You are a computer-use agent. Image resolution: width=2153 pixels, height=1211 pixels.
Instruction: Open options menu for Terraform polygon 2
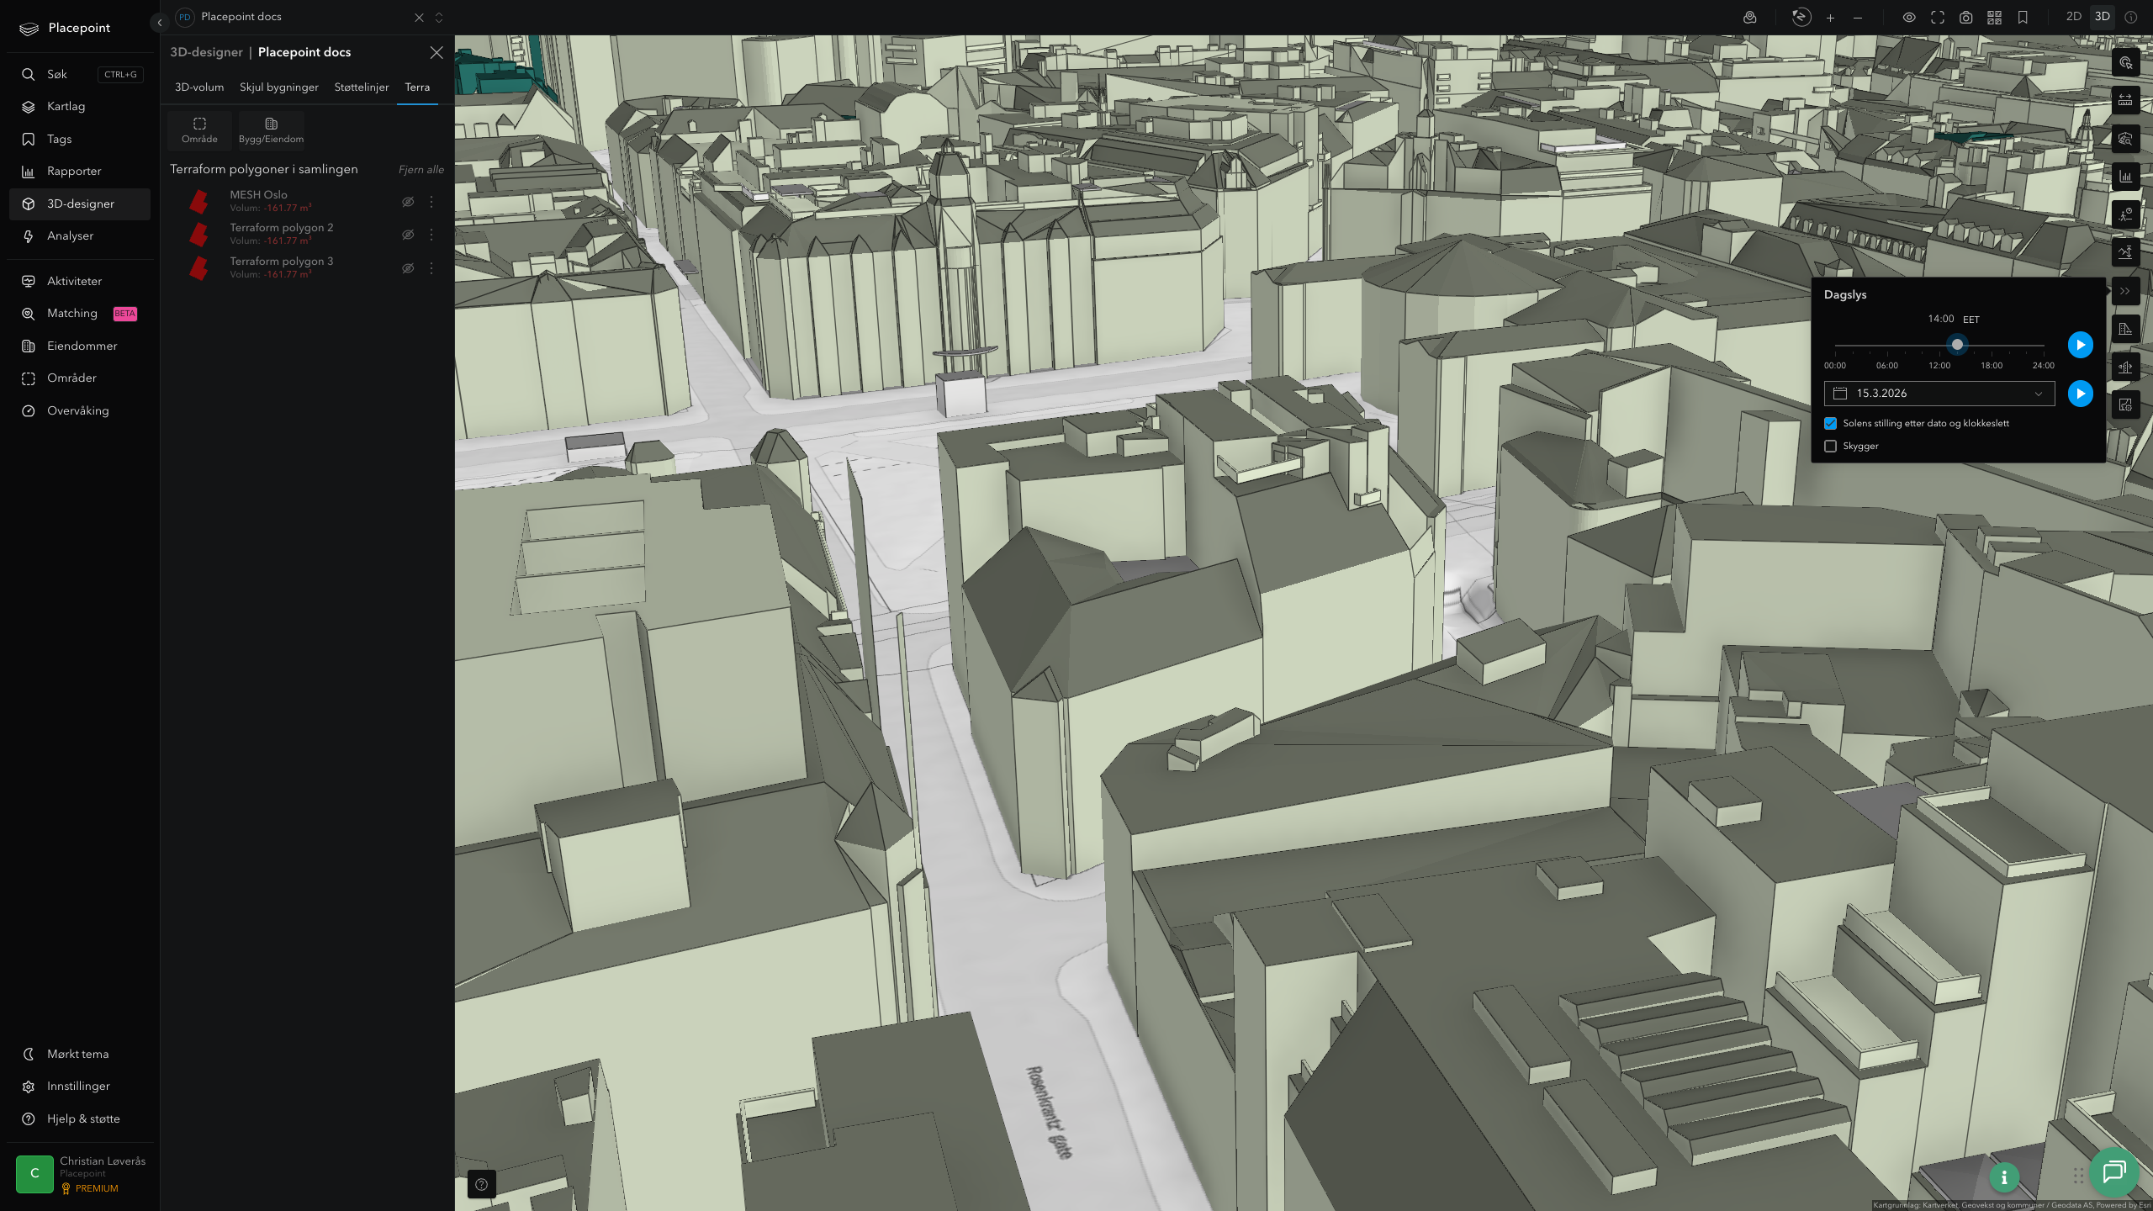coord(431,235)
